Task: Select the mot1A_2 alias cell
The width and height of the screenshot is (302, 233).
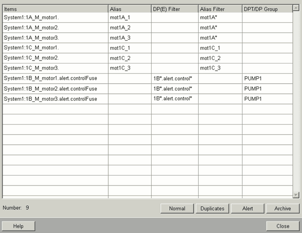Action: coord(130,28)
